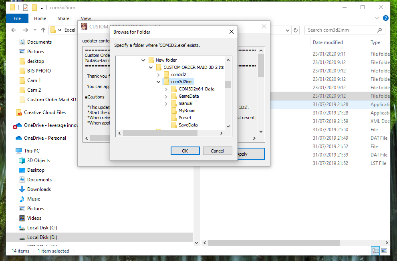Select the com3d2inm folder in tree
Viewport: 397px width, 261px height.
182,82
